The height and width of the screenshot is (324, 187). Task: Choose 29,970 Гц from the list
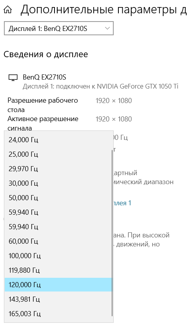tap(58, 169)
